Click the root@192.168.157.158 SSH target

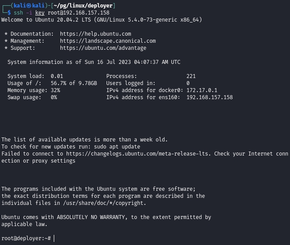point(78,13)
